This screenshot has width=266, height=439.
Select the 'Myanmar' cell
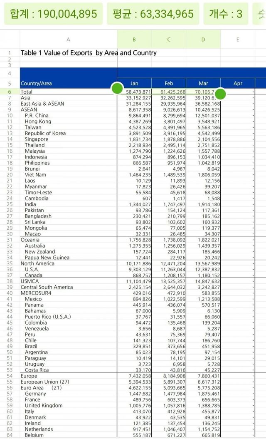click(69, 186)
